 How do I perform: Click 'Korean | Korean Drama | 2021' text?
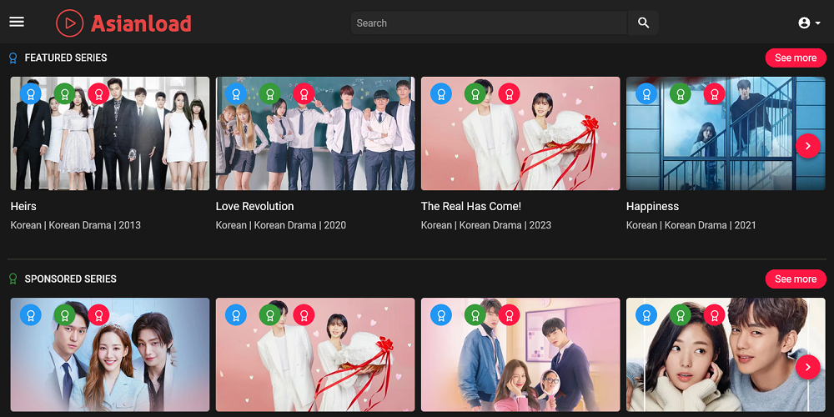click(x=691, y=225)
